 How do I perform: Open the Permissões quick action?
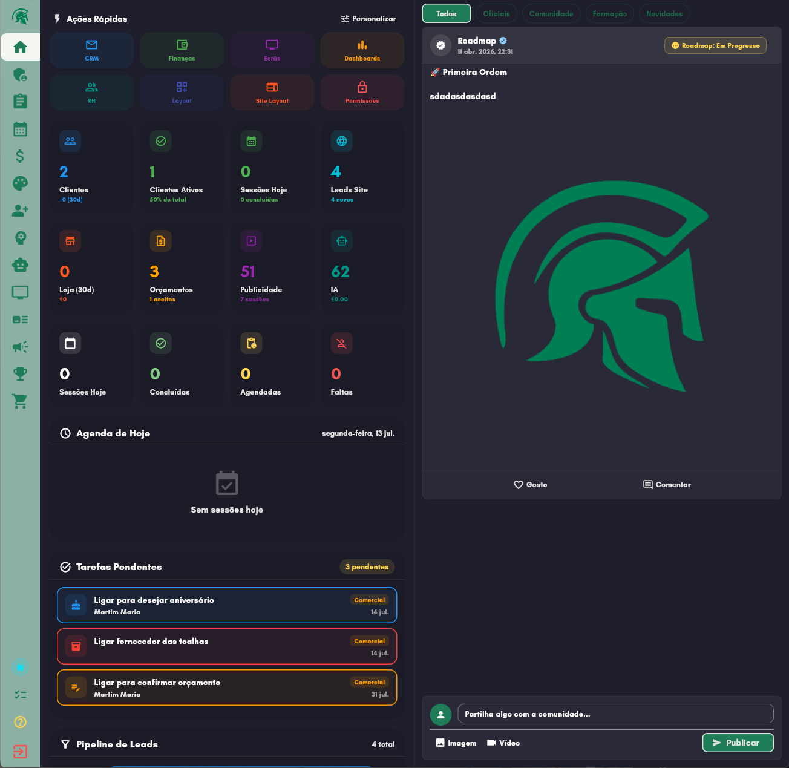[362, 93]
